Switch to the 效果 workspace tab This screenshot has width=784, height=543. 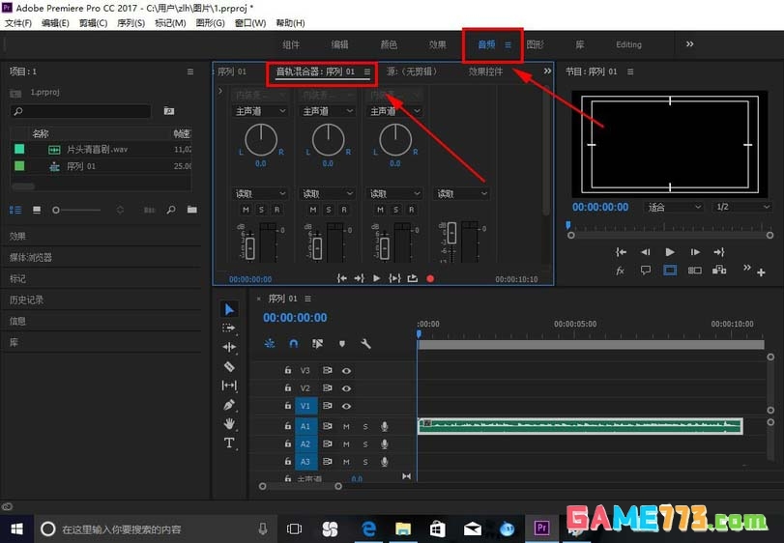437,44
